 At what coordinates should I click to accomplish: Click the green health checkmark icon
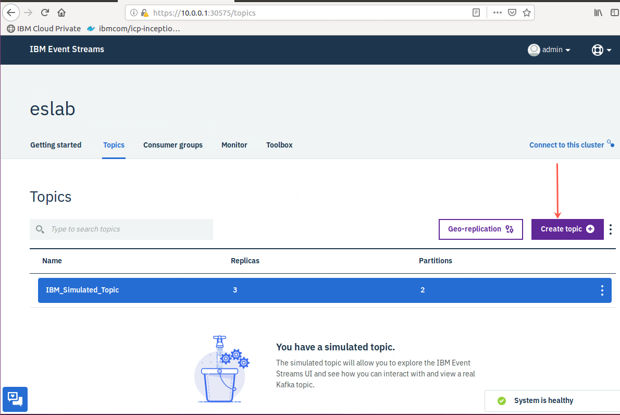pyautogui.click(x=502, y=401)
